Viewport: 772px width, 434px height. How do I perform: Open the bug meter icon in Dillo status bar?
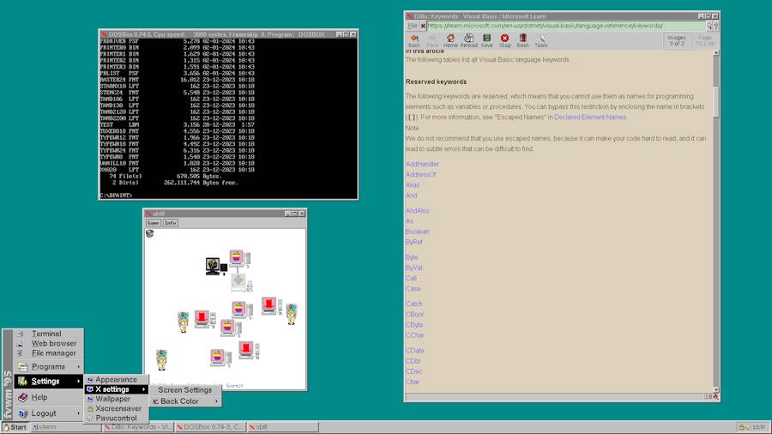pyautogui.click(x=715, y=396)
